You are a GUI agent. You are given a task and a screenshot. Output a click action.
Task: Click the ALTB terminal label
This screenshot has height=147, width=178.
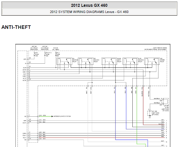point(25,67)
